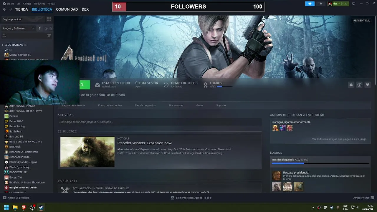Click the achievements trophy icon
377x212 pixels.
tap(206, 85)
